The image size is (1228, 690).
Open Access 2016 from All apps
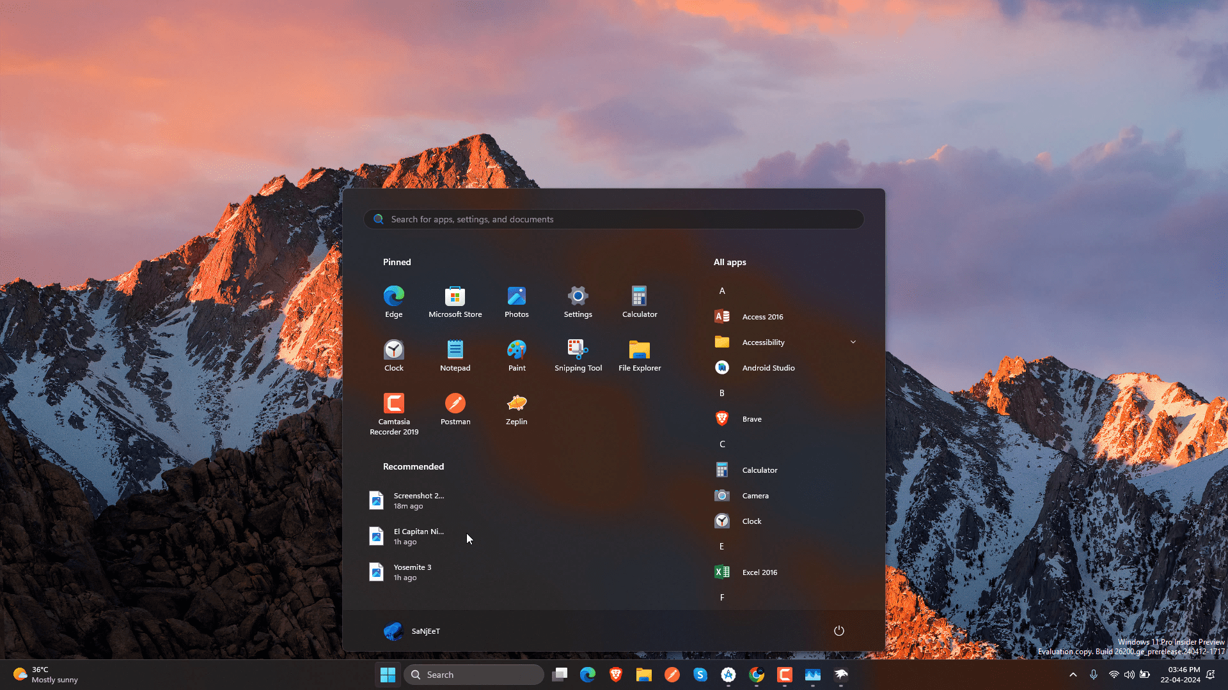tap(762, 316)
